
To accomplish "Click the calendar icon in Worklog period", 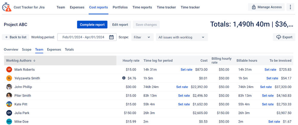I will [x=111, y=37].
